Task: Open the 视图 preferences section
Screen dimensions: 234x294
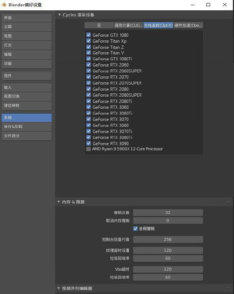Action: [26, 36]
